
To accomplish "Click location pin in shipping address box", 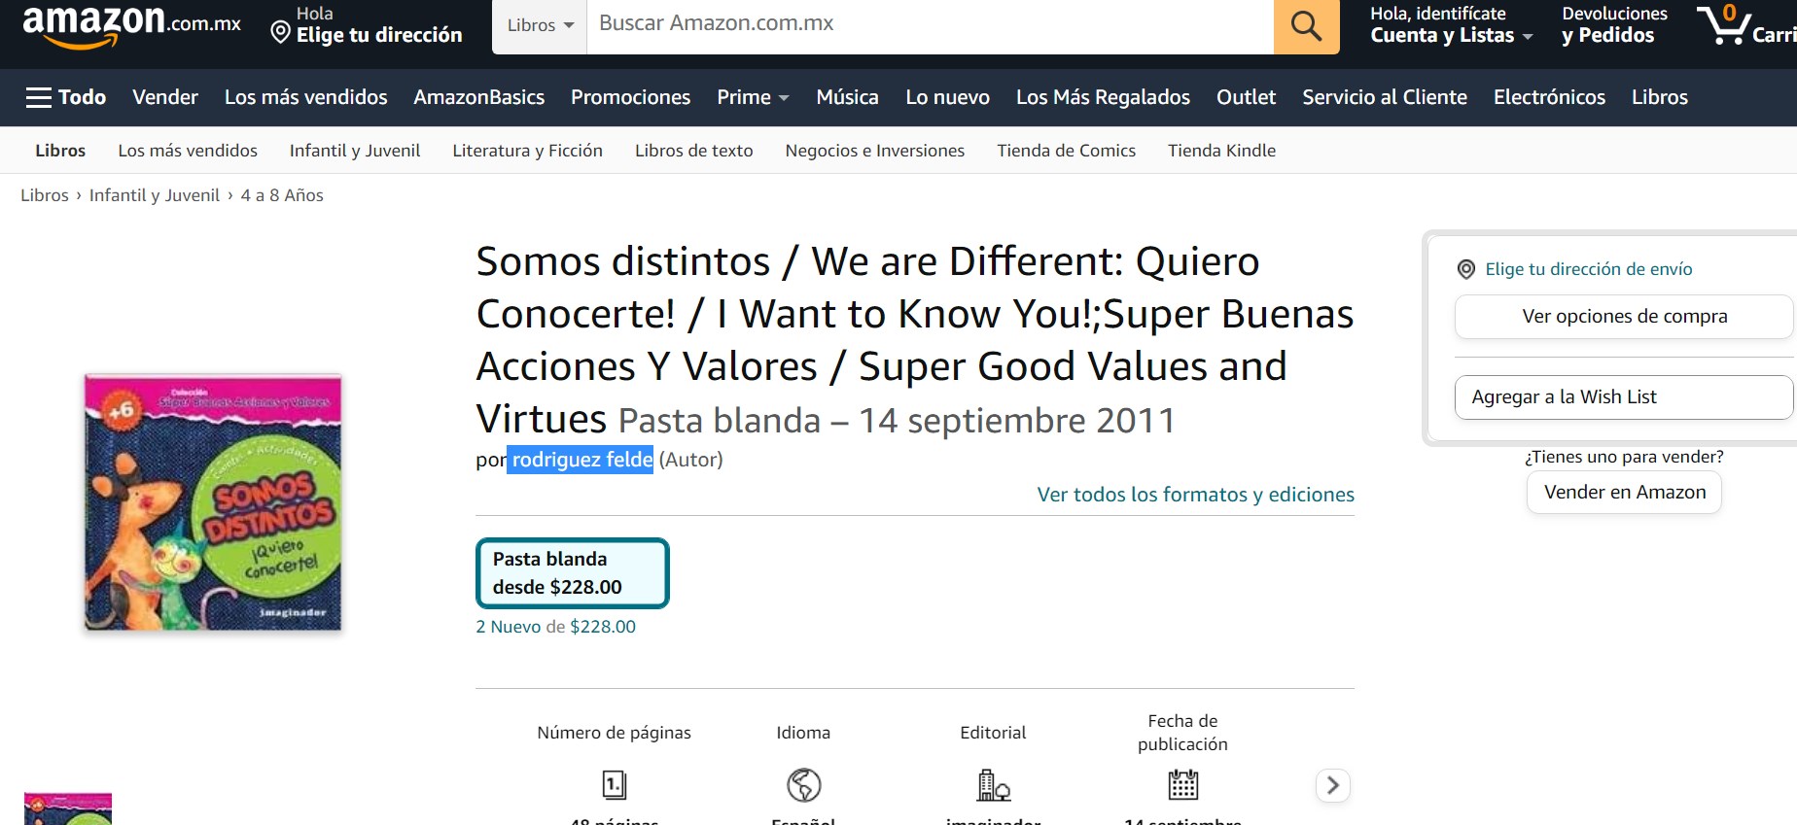I will coord(1466,269).
